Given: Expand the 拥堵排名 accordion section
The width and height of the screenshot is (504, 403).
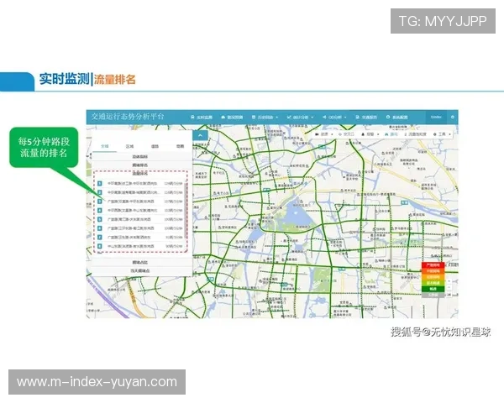Looking at the screenshot, I should pos(140,165).
